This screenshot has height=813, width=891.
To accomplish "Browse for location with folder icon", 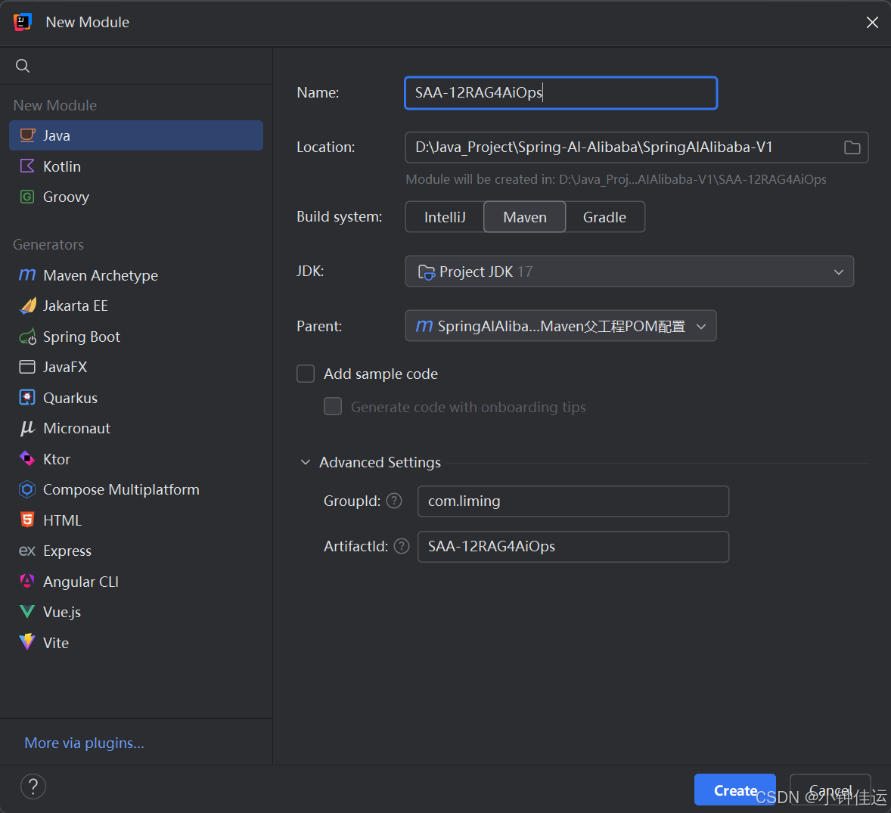I will [852, 147].
